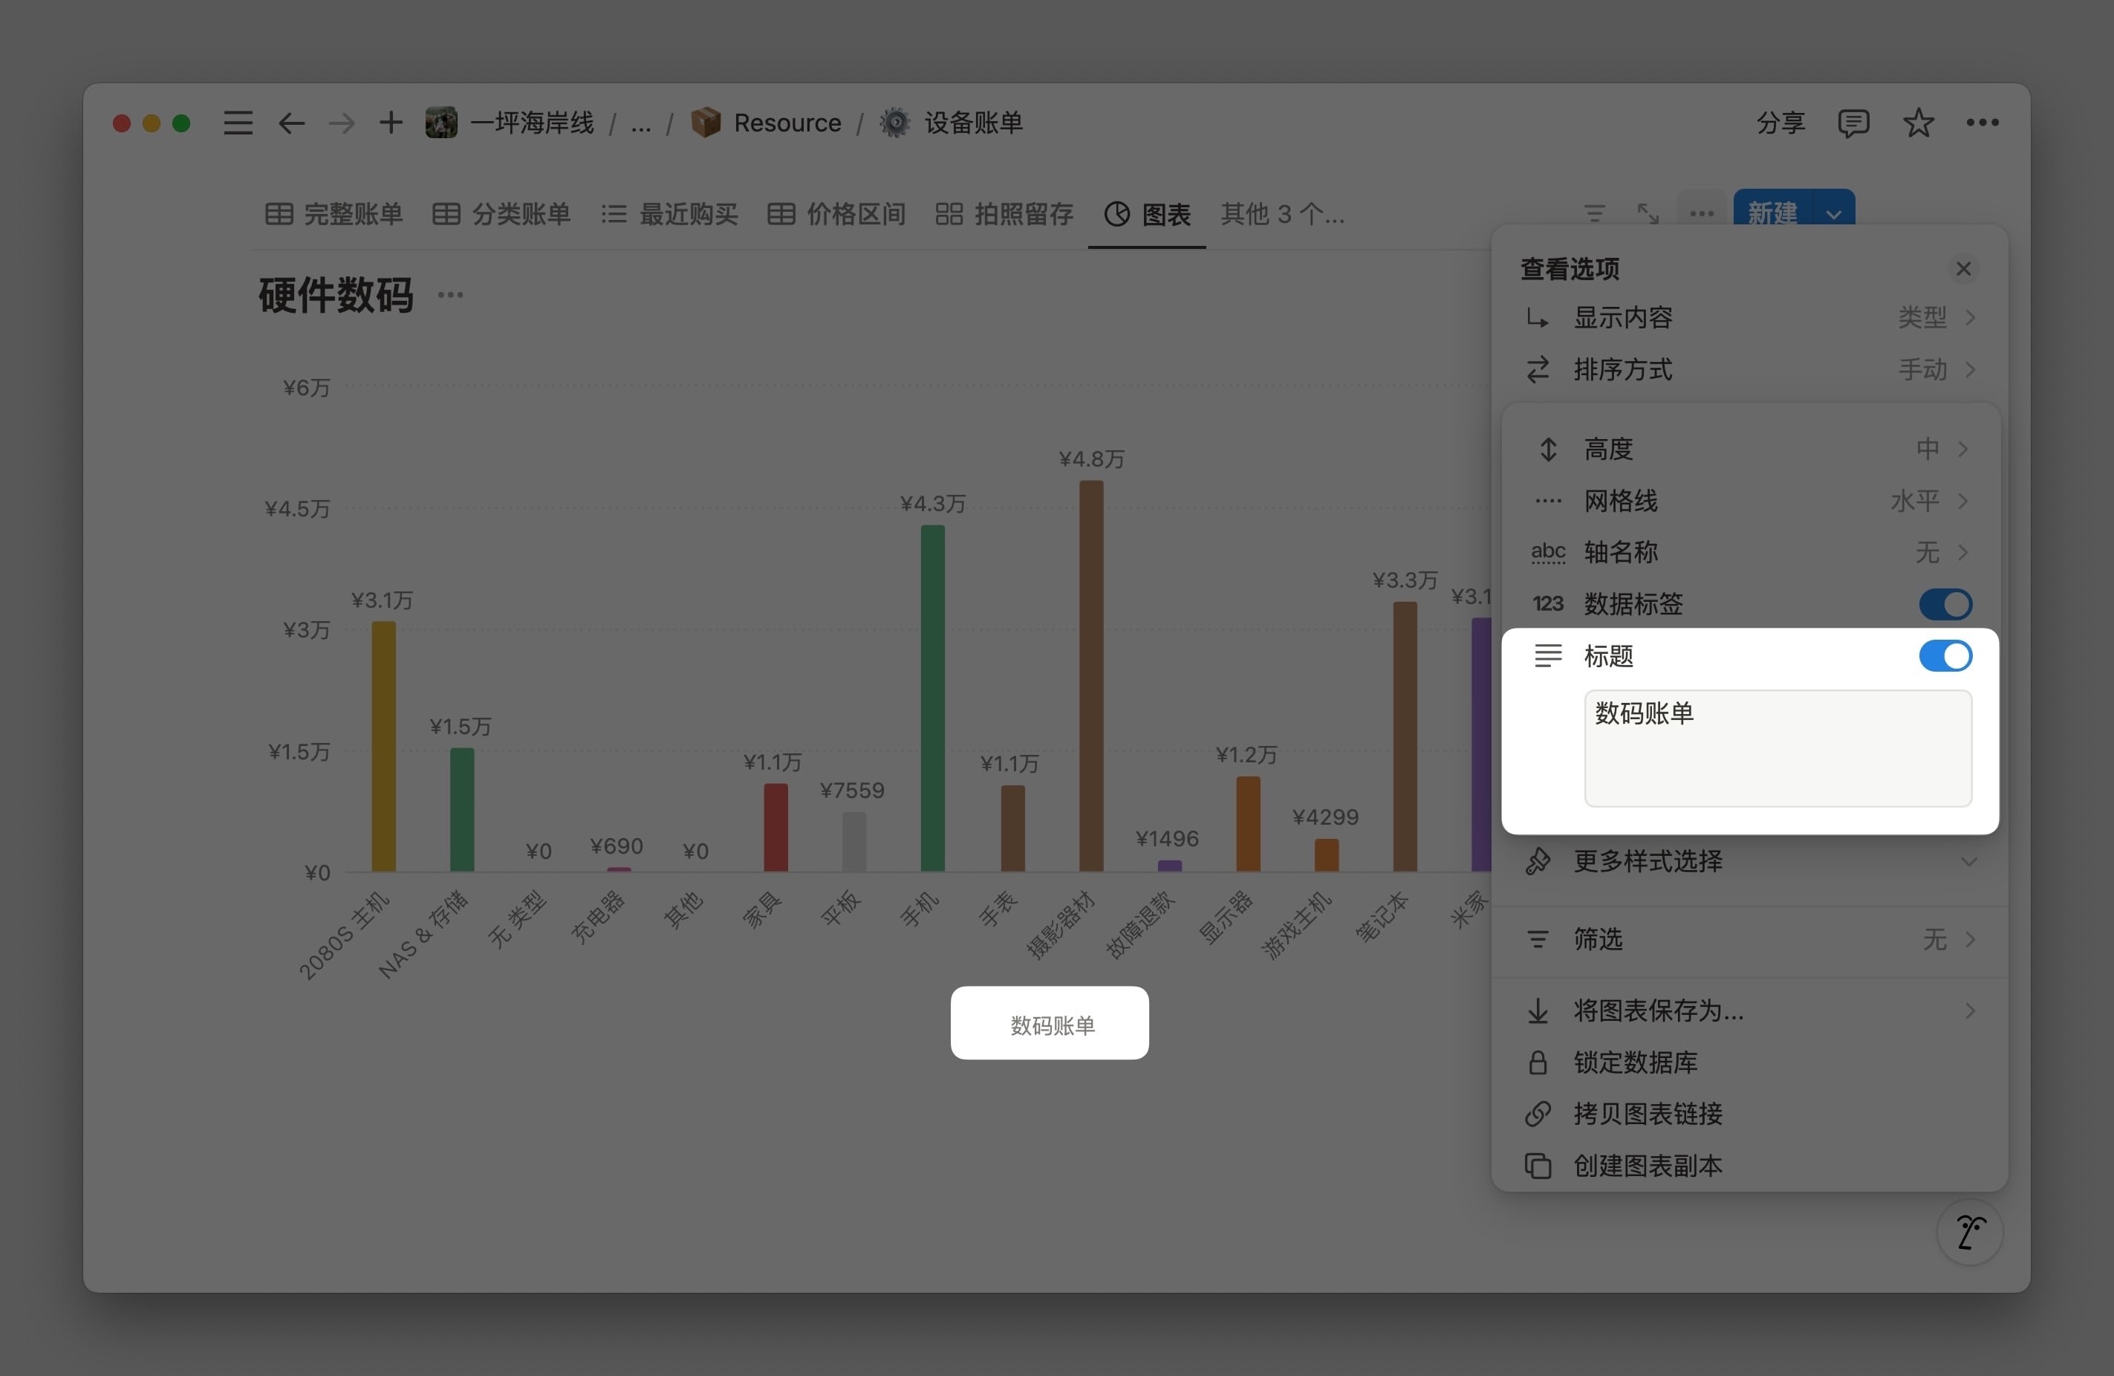Favorite this page with the star icon

[1919, 123]
